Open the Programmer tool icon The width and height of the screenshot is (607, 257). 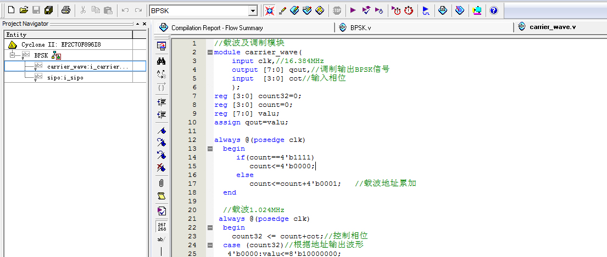(x=460, y=10)
